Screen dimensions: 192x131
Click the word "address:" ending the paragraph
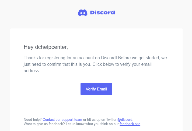[32, 71]
